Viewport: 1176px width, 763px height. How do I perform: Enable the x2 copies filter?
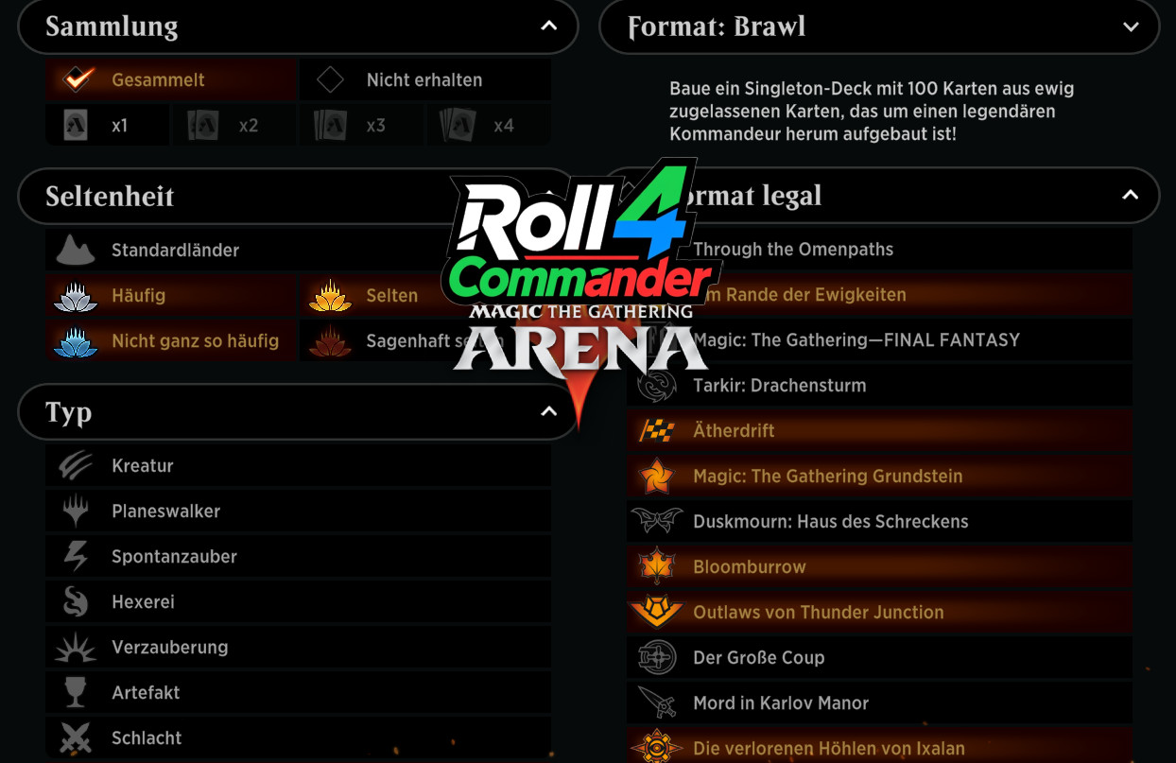(233, 125)
